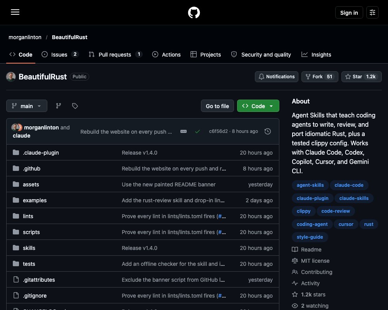
Task: Open the .github folder
Action: click(31, 168)
